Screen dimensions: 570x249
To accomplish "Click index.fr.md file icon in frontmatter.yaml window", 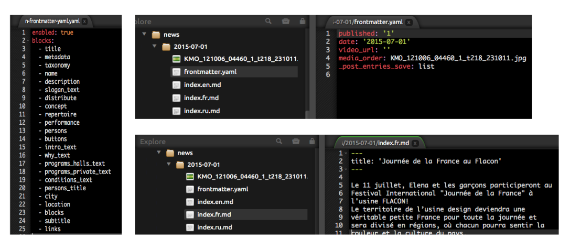I will click(x=176, y=98).
